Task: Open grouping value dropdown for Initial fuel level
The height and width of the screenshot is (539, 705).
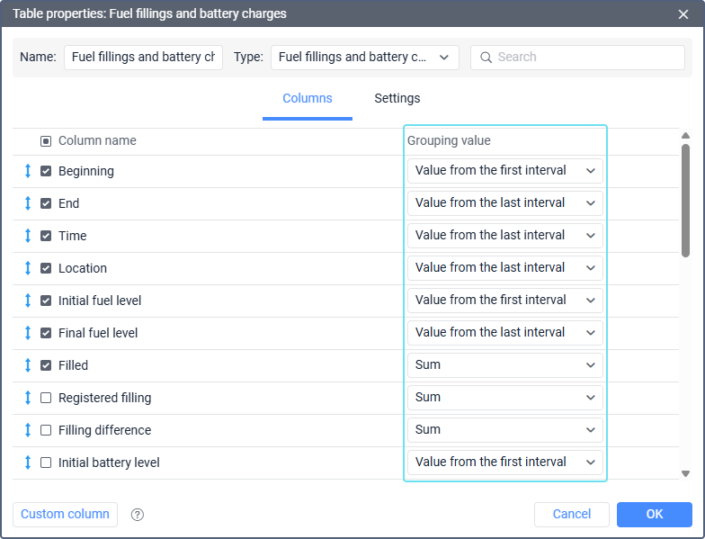Action: pyautogui.click(x=505, y=301)
